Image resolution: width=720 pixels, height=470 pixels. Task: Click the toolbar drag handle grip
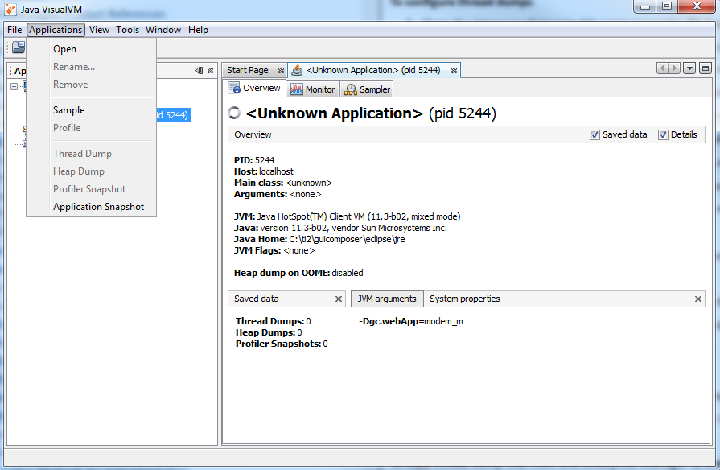pos(8,47)
